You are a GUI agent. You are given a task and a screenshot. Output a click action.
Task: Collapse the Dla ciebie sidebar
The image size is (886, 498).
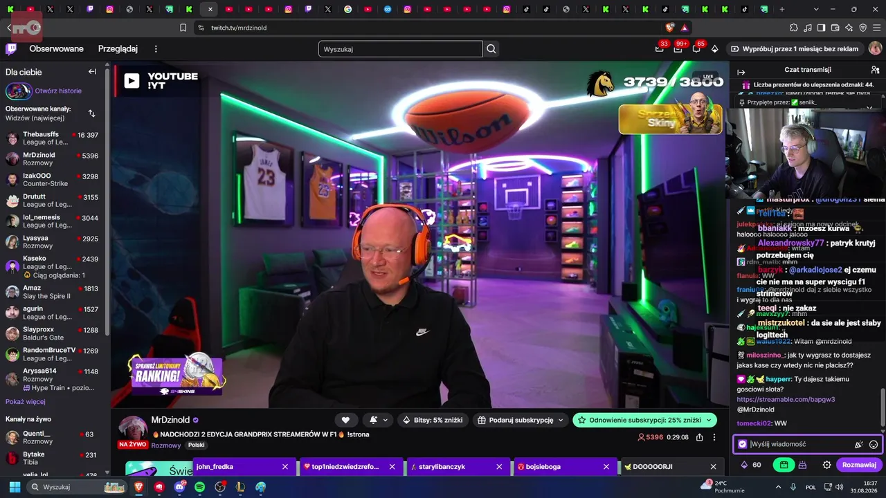[x=92, y=72]
